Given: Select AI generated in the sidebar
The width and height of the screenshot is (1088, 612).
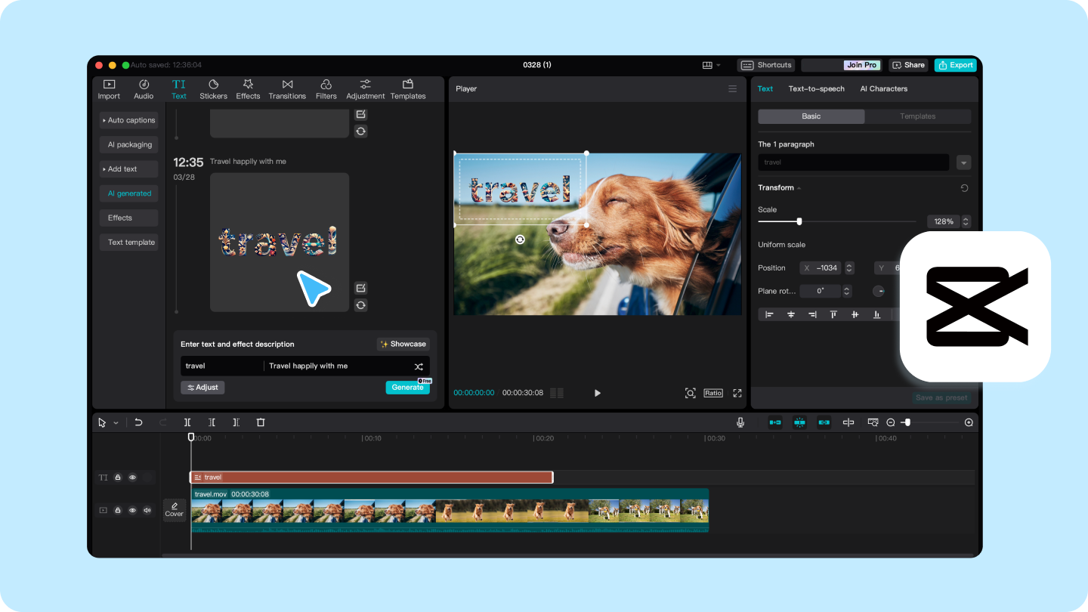Looking at the screenshot, I should [x=128, y=193].
